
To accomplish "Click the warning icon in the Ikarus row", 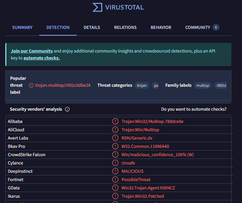I will coord(115,196).
